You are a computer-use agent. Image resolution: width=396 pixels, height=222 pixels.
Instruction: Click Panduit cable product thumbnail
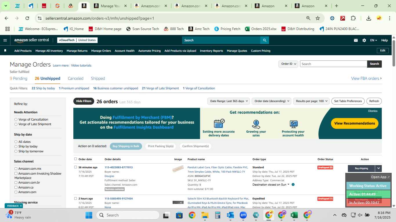[x=178, y=169]
